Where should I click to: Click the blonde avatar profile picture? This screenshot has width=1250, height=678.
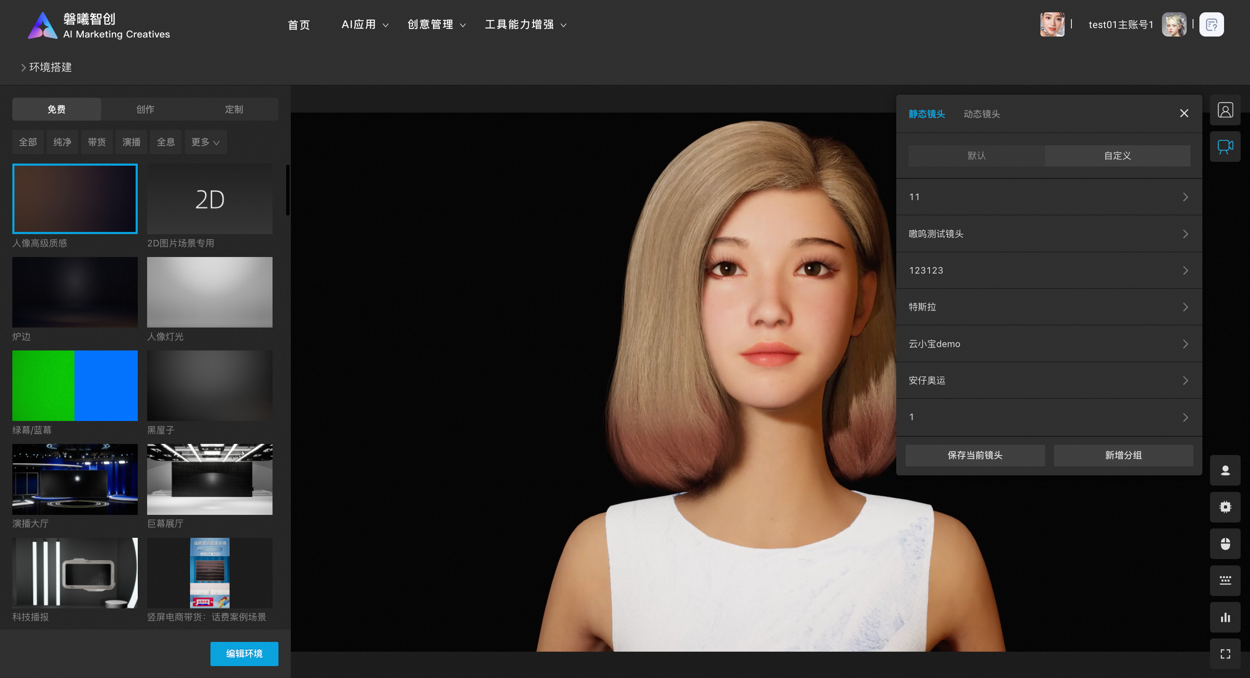(x=1174, y=24)
